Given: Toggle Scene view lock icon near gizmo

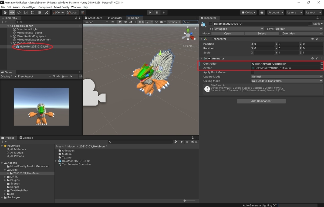Looking at the screenshot, I should 195,28.
